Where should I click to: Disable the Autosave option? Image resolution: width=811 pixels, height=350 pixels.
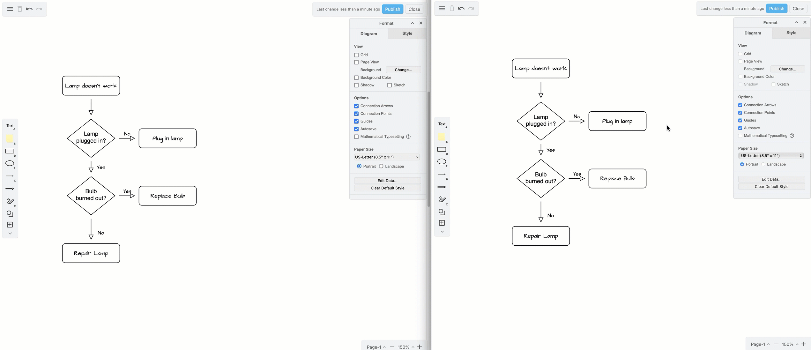[x=356, y=129]
